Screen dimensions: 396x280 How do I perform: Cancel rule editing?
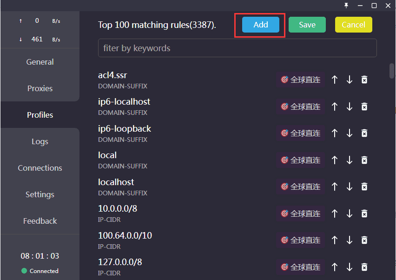pyautogui.click(x=354, y=25)
